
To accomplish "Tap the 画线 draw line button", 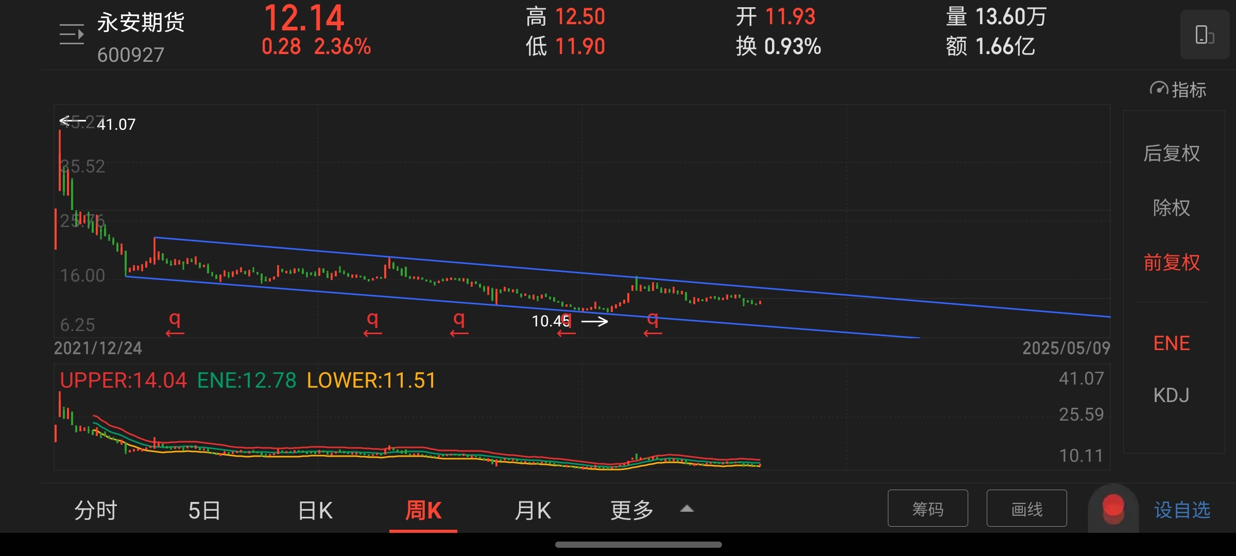I will point(1027,509).
